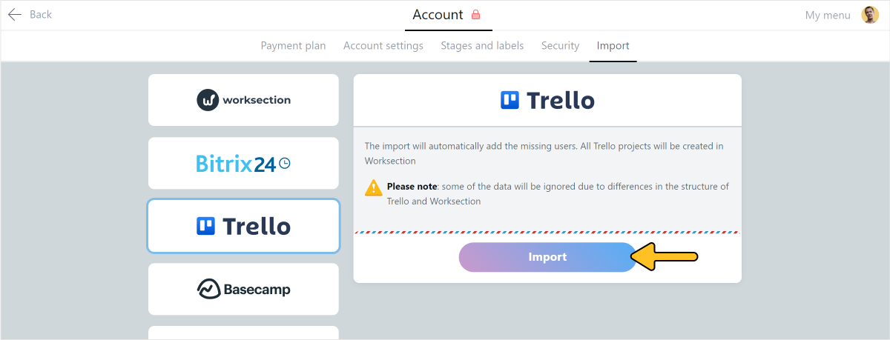Image resolution: width=890 pixels, height=340 pixels.
Task: Open the user avatar in top corner
Action: 870,15
